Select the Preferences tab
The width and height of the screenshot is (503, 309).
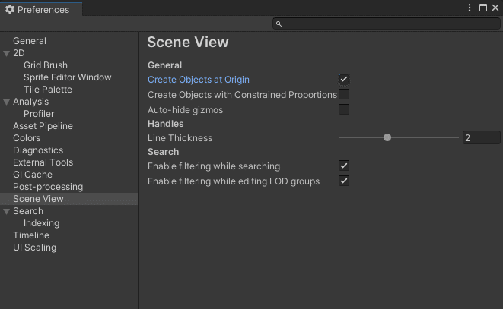point(41,9)
